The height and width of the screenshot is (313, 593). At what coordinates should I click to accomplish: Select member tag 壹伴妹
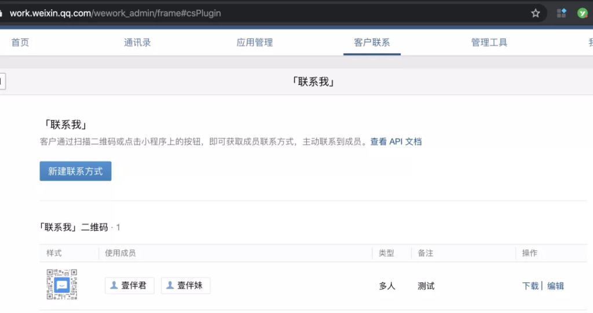[186, 285]
